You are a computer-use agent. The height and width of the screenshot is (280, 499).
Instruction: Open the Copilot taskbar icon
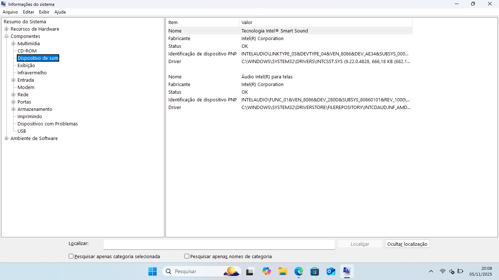[266, 271]
